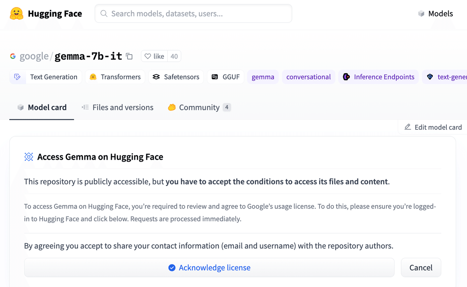Click the Hugging Face emoji logo
Viewport: 467px width, 287px height.
[x=16, y=14]
